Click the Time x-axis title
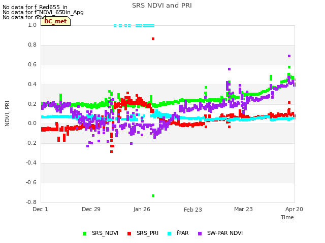The height and width of the screenshot is (243, 325). [x=287, y=217]
